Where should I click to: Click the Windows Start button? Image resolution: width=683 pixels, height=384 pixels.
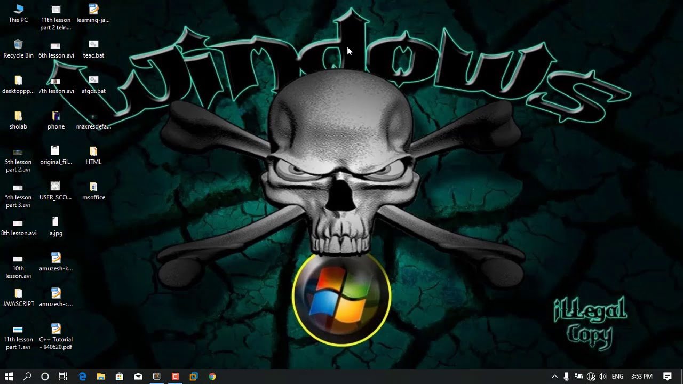click(9, 377)
